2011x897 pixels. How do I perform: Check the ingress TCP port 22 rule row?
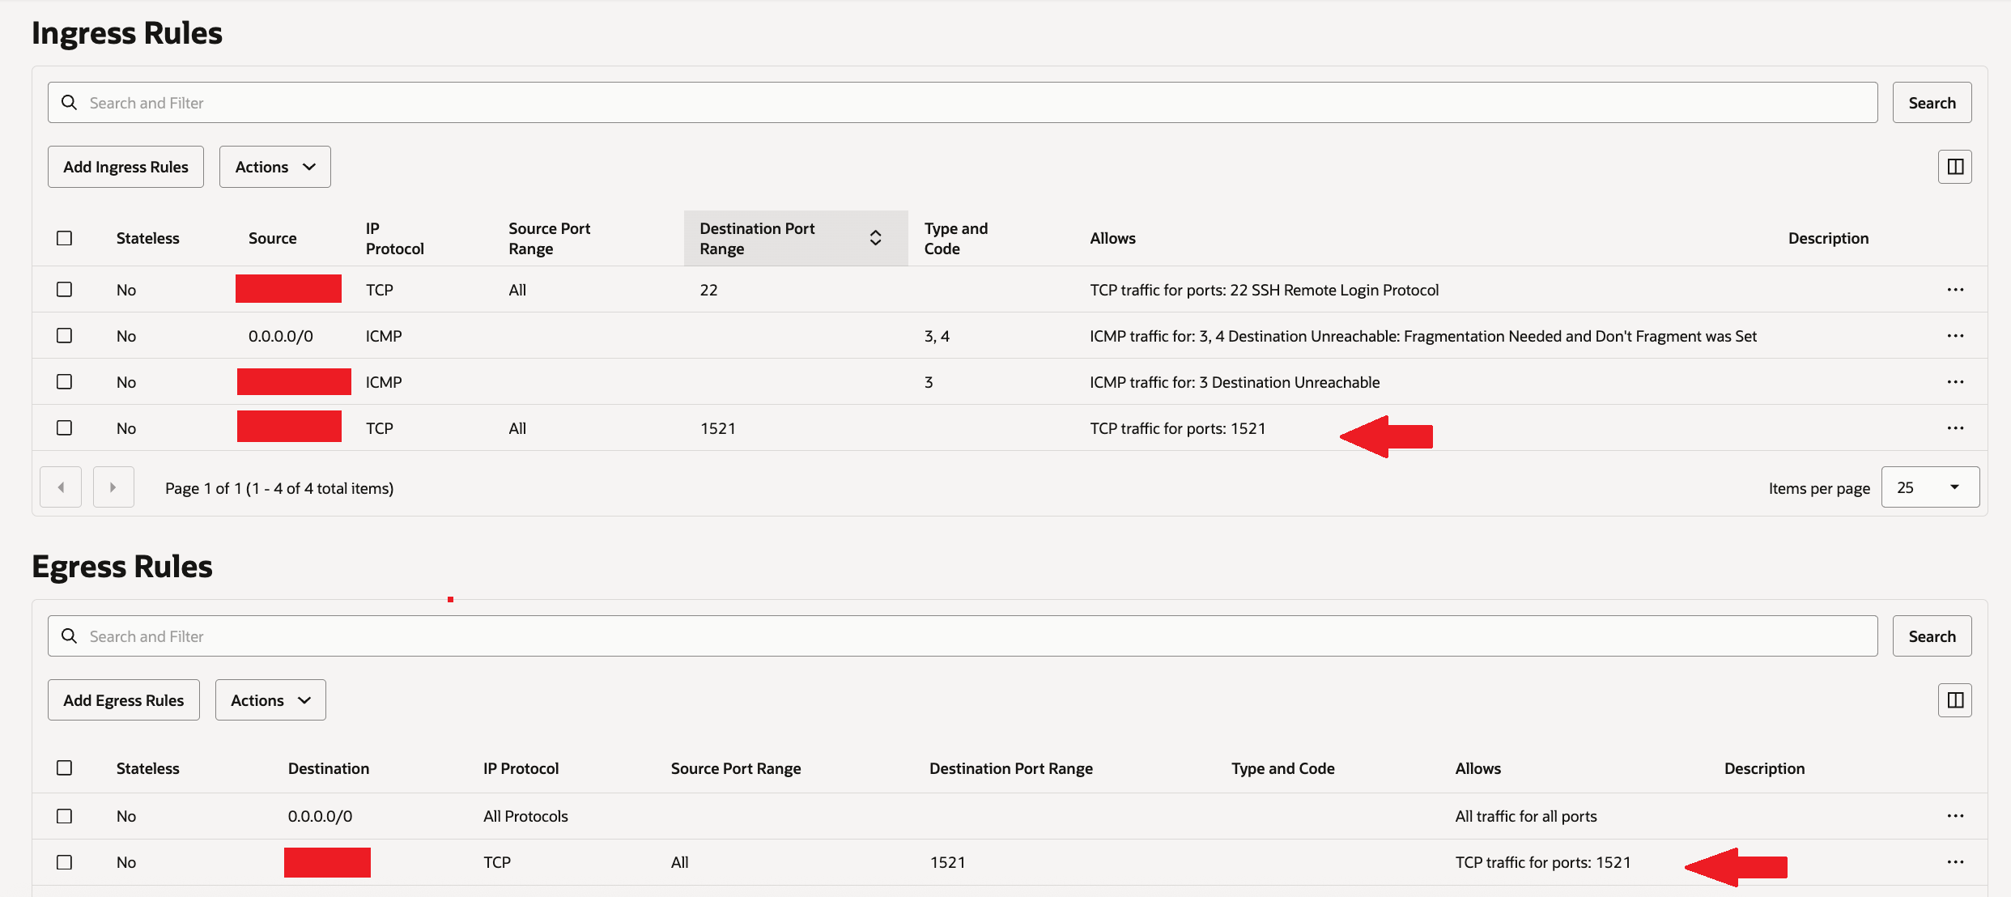coord(65,290)
